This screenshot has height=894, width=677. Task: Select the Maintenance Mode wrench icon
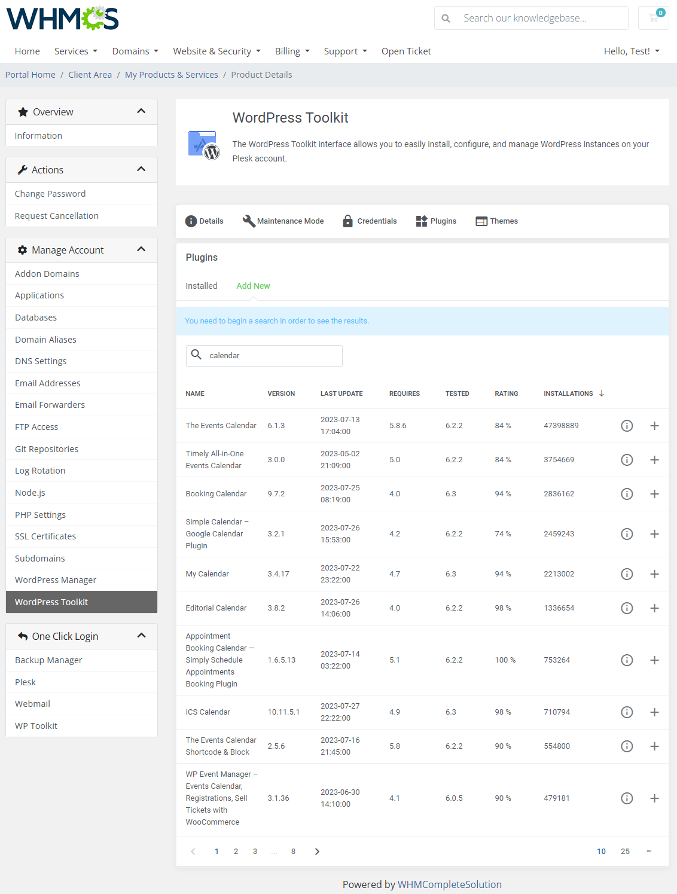(x=249, y=221)
